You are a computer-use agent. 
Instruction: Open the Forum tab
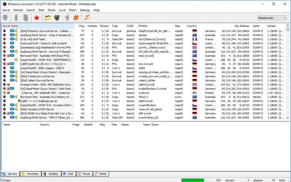(x=85, y=173)
